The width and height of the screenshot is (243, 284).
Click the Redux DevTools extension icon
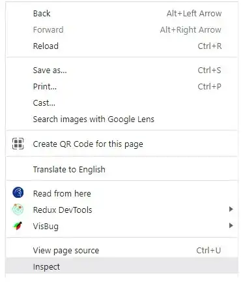pyautogui.click(x=18, y=210)
